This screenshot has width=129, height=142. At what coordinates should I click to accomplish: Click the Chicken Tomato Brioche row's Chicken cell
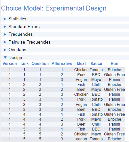[81, 70]
